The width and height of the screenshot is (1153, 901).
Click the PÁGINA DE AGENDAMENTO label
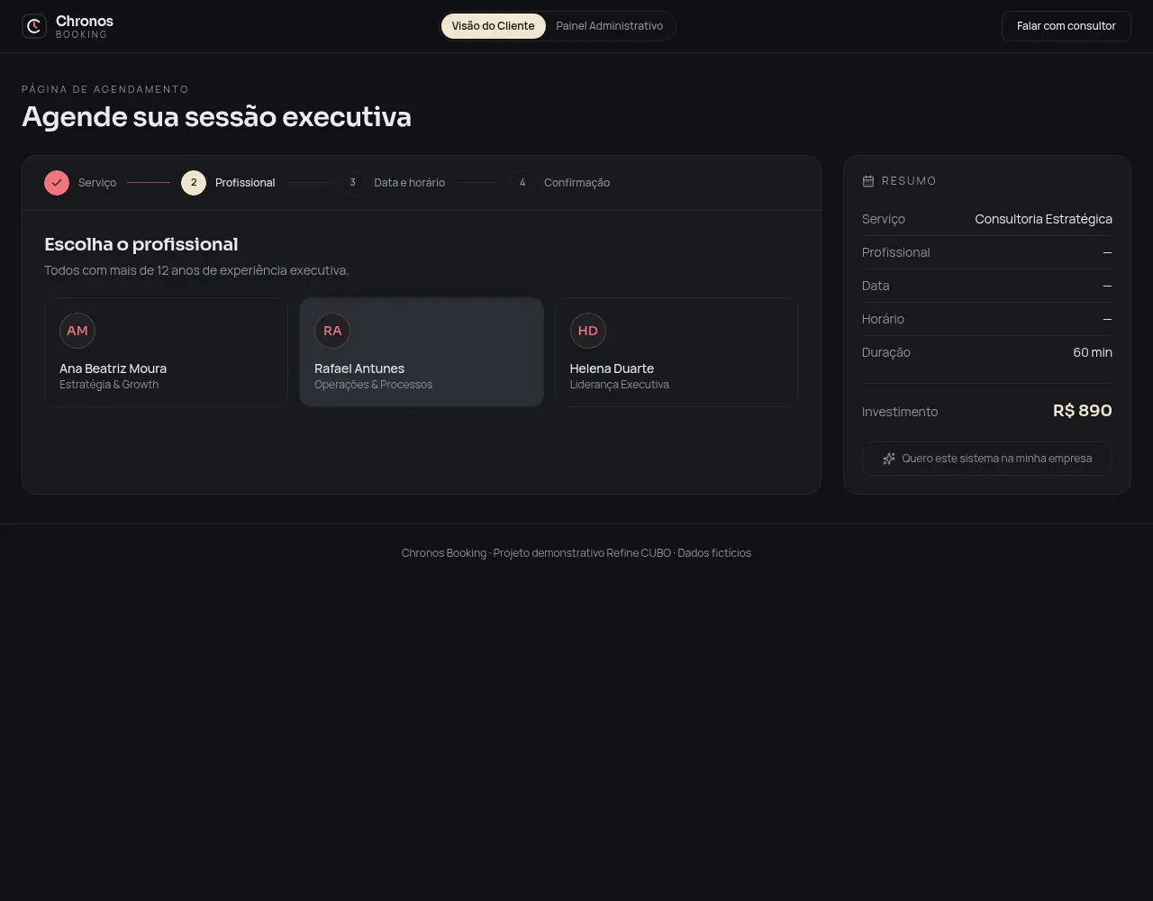tap(105, 89)
